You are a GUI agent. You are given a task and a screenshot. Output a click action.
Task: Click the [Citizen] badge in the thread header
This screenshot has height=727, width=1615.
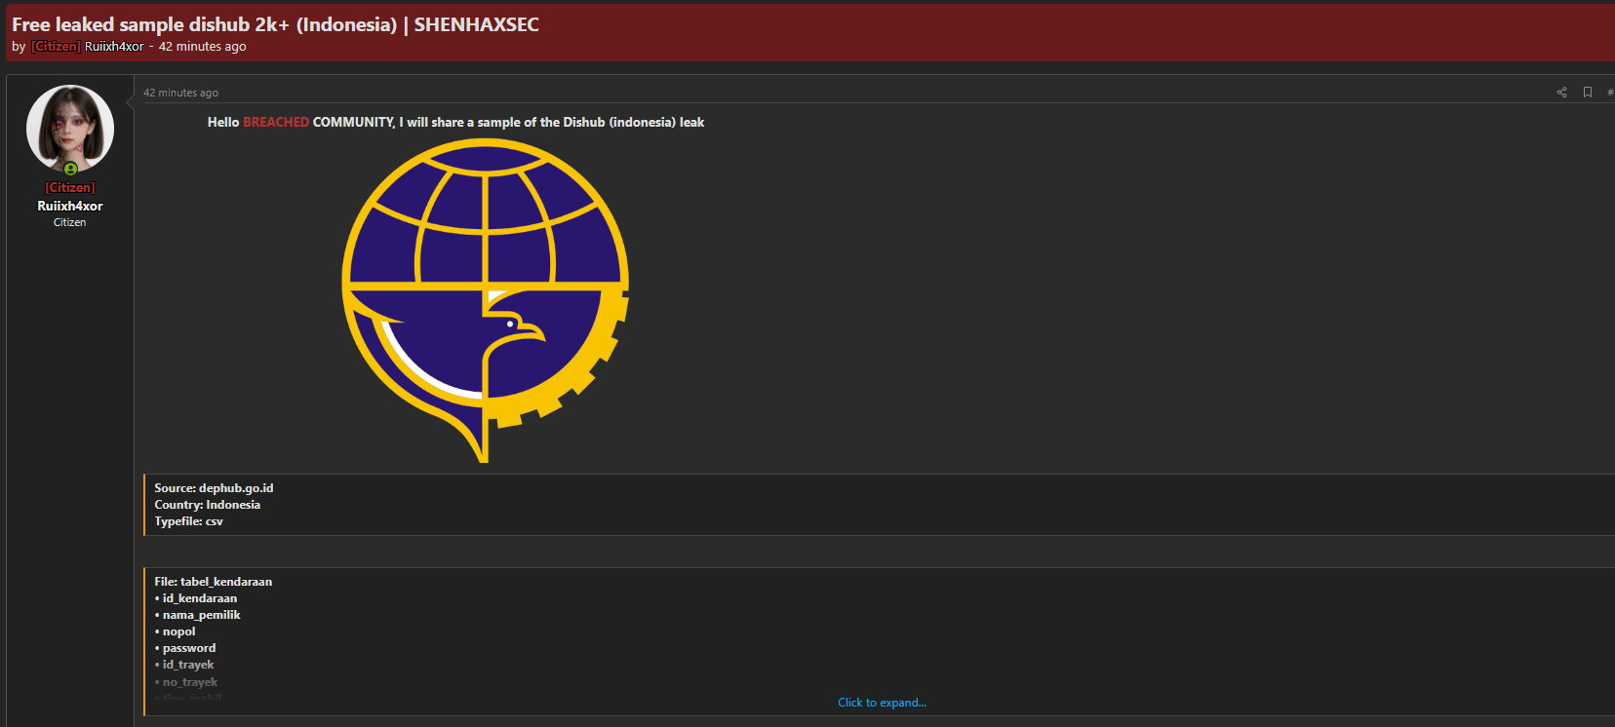click(56, 46)
